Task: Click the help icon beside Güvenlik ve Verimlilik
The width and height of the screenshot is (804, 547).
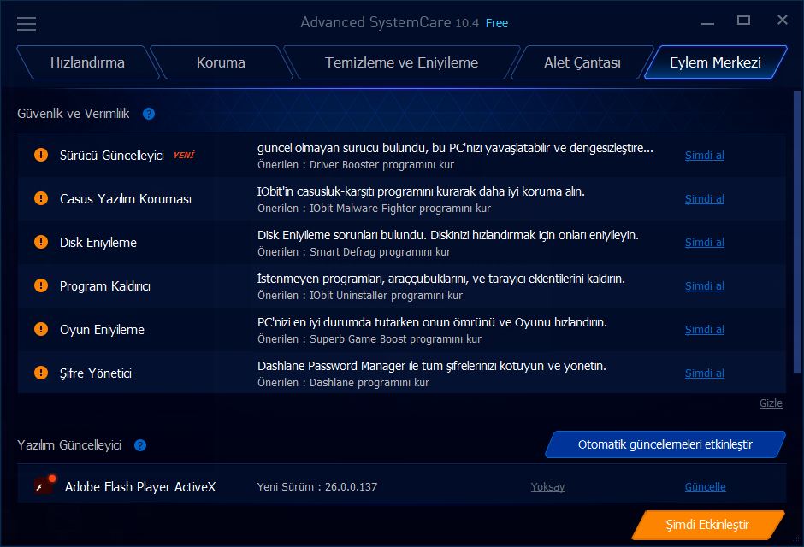Action: coord(149,114)
